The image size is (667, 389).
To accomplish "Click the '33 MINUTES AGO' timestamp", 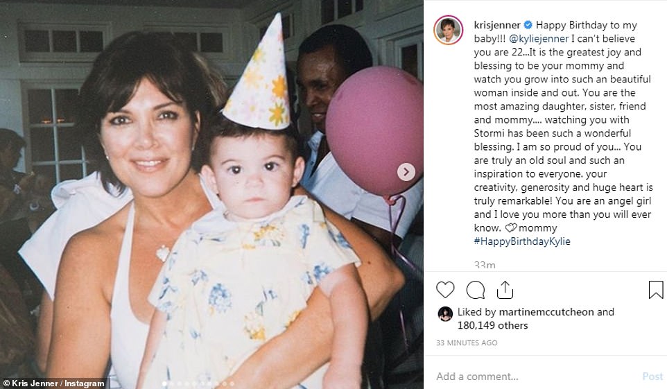I will pyautogui.click(x=468, y=343).
